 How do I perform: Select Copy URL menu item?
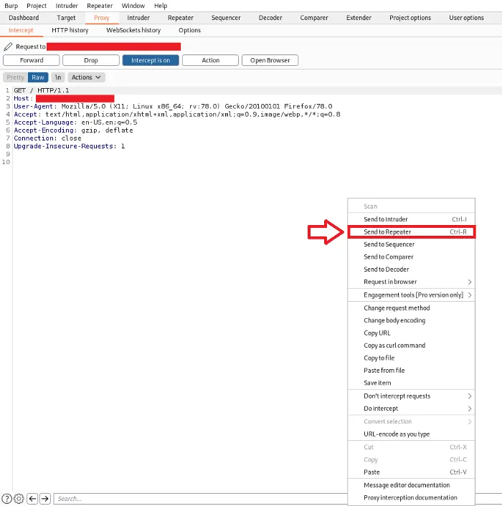click(411, 333)
